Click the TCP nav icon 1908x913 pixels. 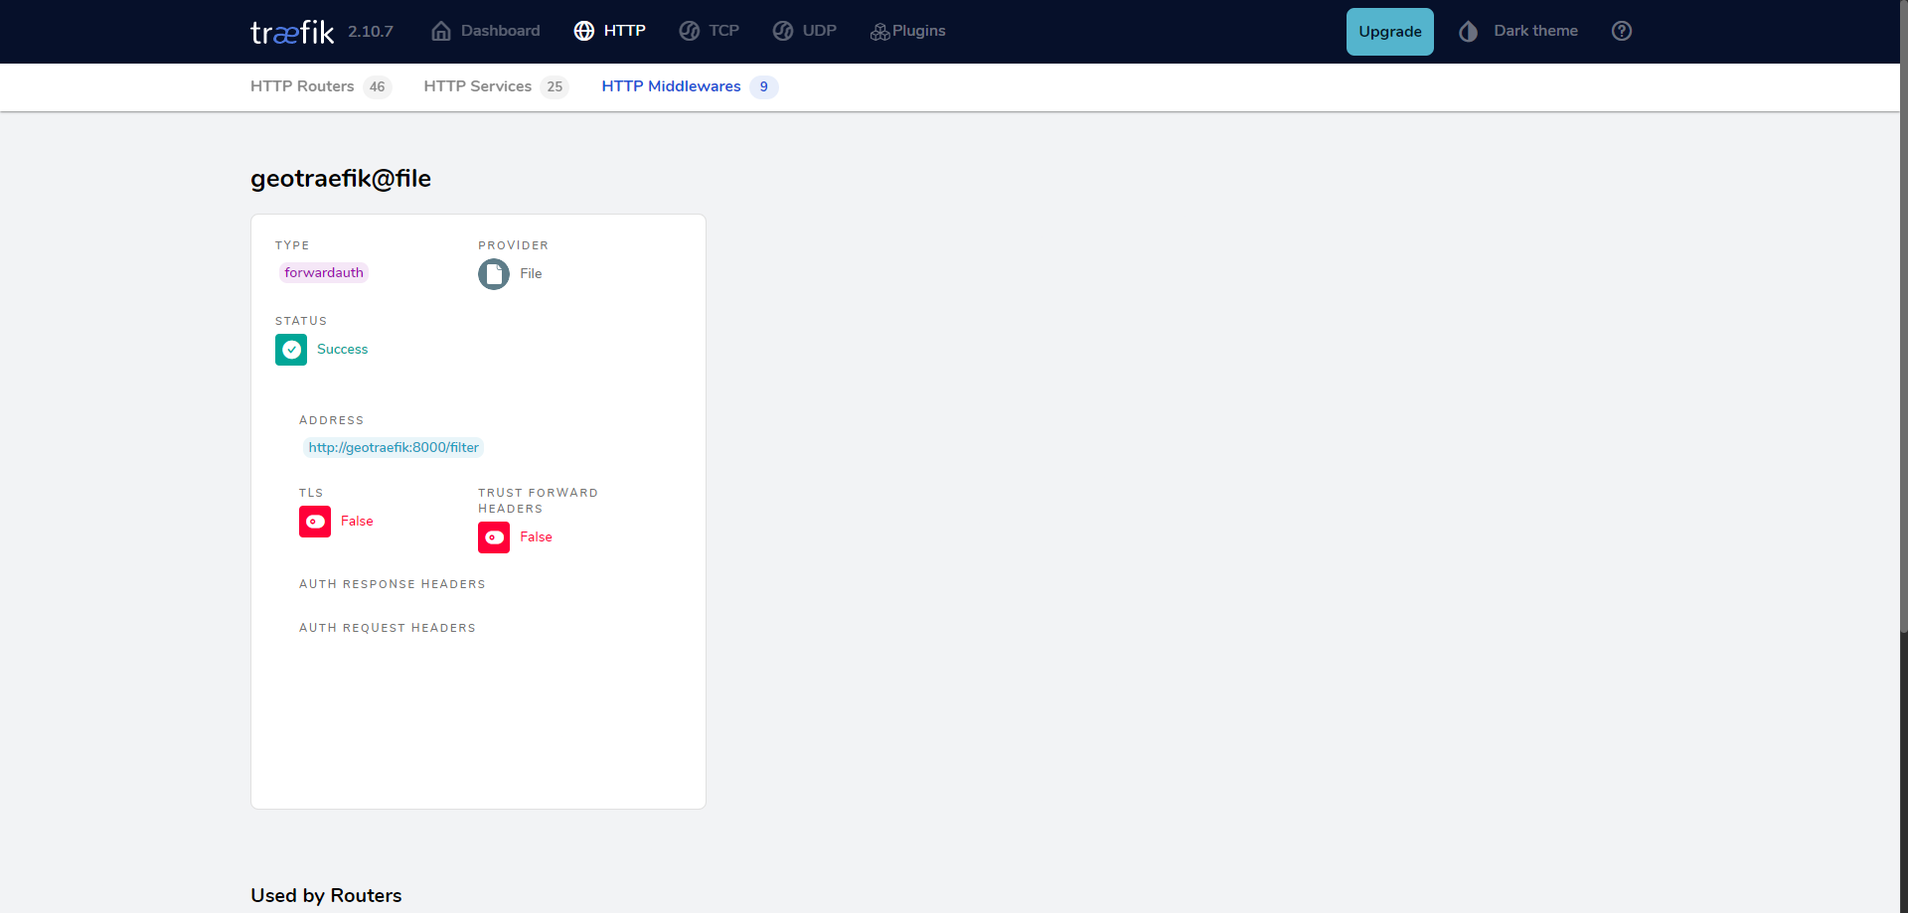pyautogui.click(x=690, y=31)
